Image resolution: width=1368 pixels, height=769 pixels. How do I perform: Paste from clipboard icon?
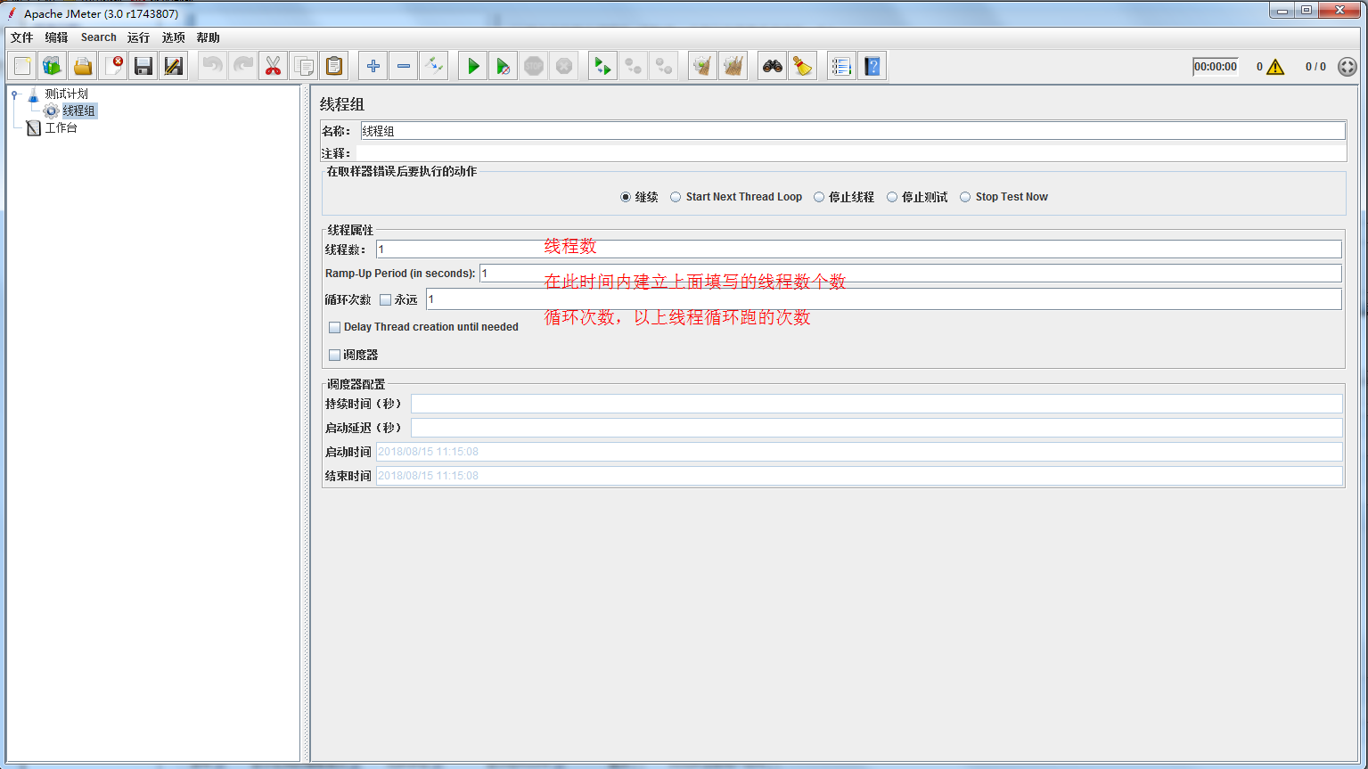[333, 66]
